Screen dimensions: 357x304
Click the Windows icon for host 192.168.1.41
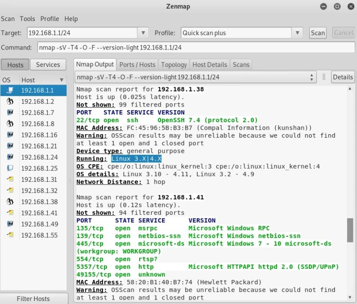[10, 213]
